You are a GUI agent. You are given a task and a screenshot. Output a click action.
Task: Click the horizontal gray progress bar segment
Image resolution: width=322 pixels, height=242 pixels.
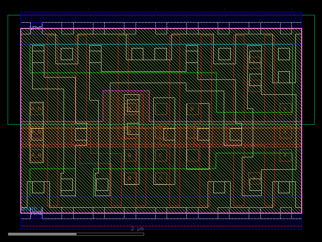[44, 233]
